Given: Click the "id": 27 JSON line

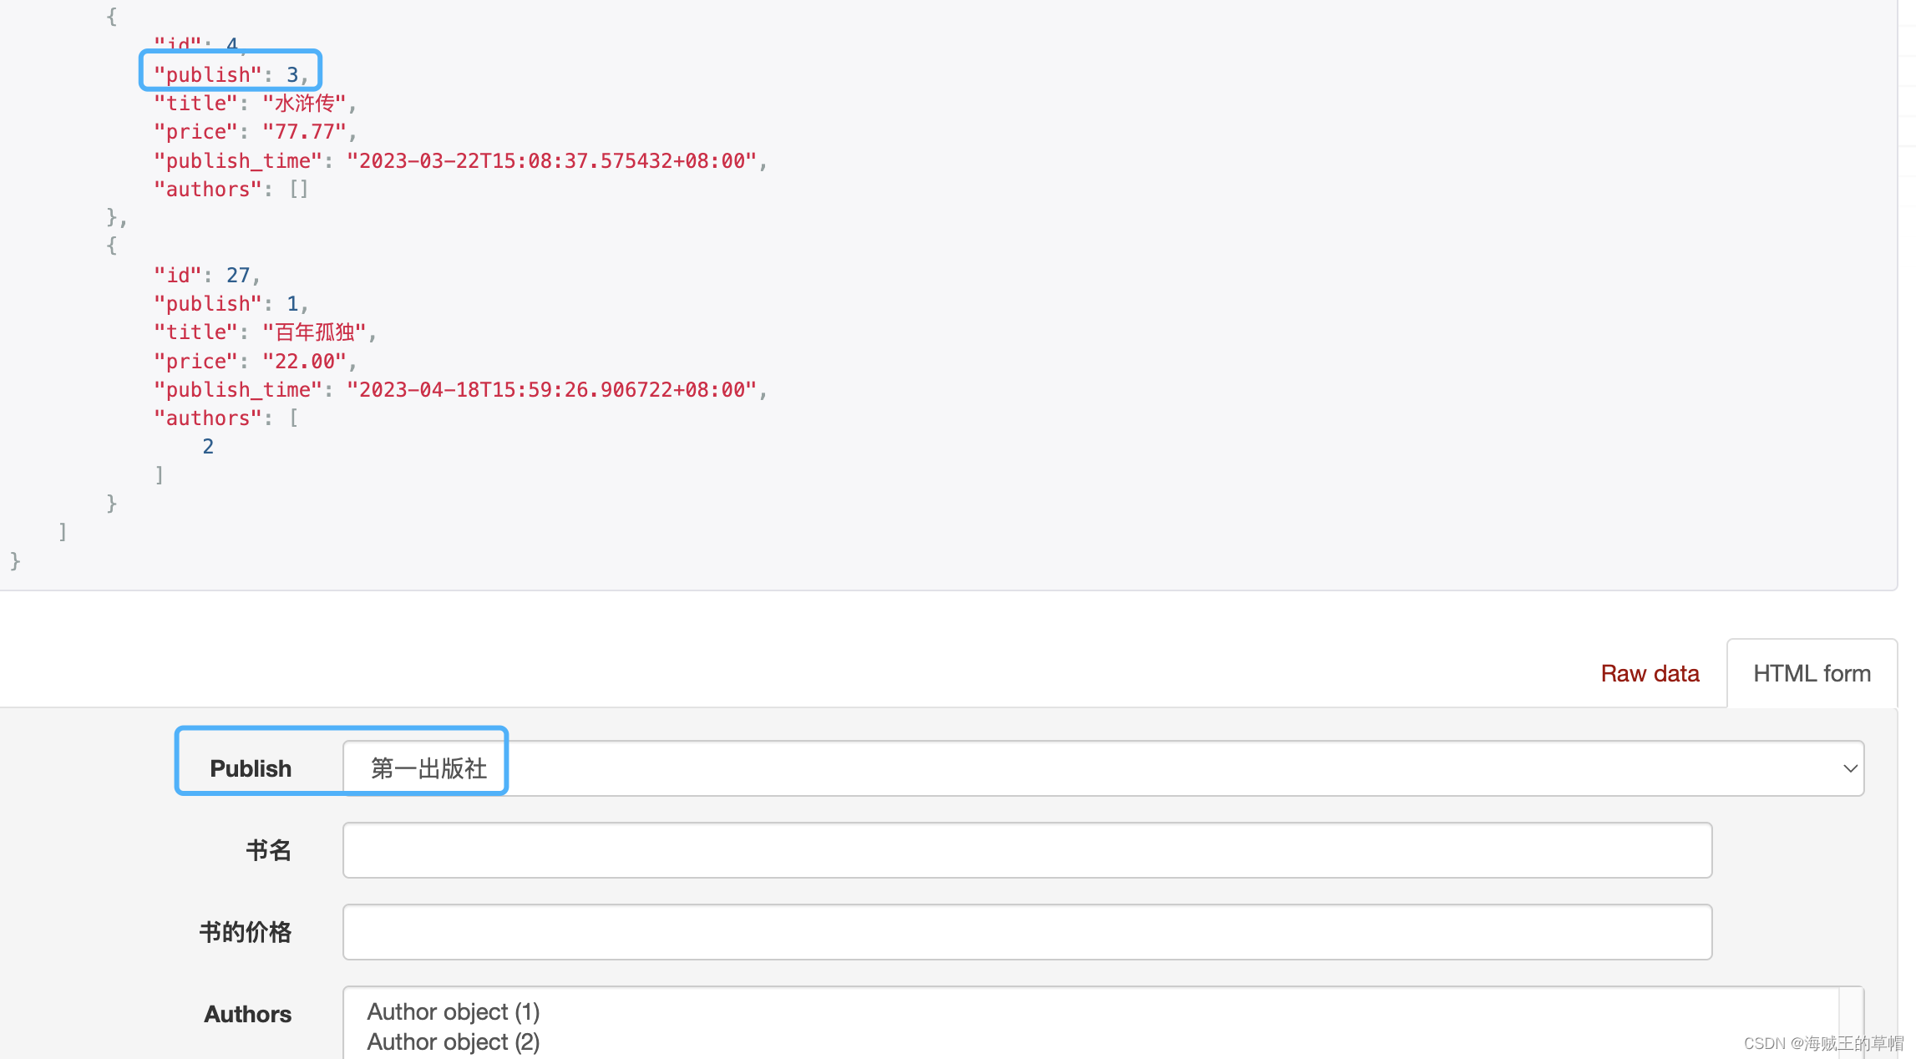Looking at the screenshot, I should 206,275.
